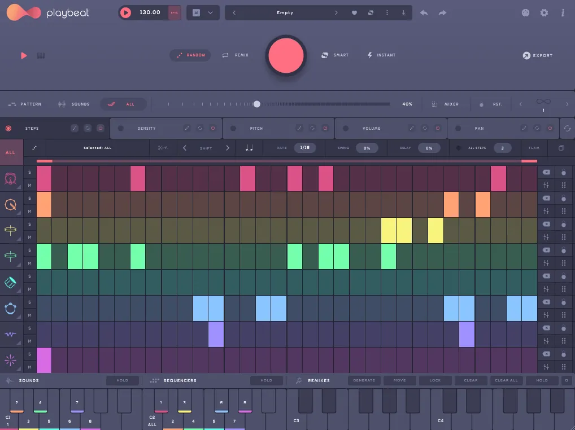Go to next preset with right chevron
Image resolution: width=575 pixels, height=430 pixels.
(336, 13)
